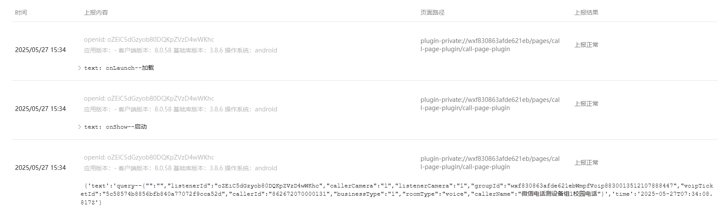Click 上报正常 status in the second row
This screenshot has width=727, height=212.
[x=586, y=104]
